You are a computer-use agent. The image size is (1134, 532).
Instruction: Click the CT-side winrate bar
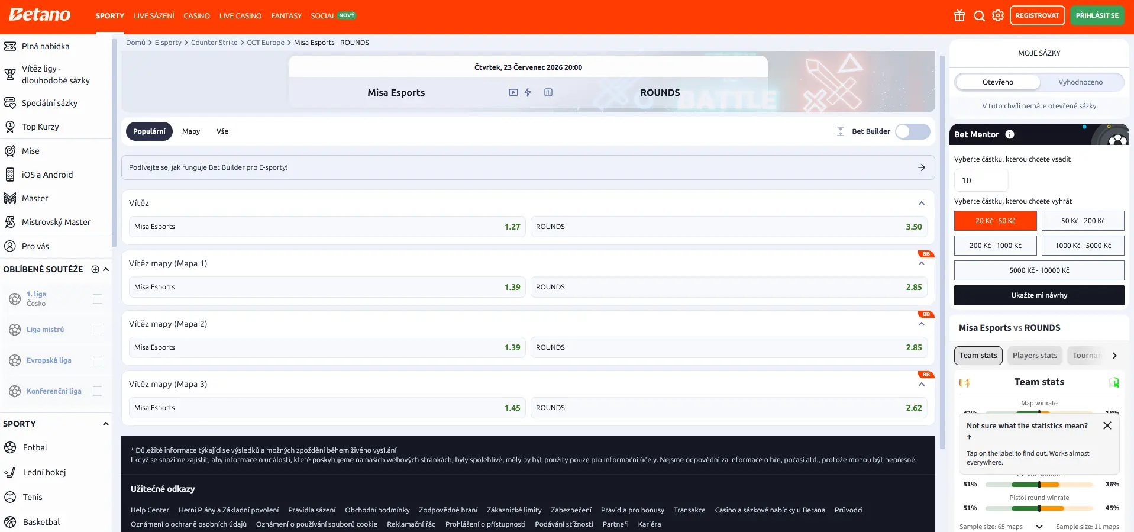(1039, 485)
